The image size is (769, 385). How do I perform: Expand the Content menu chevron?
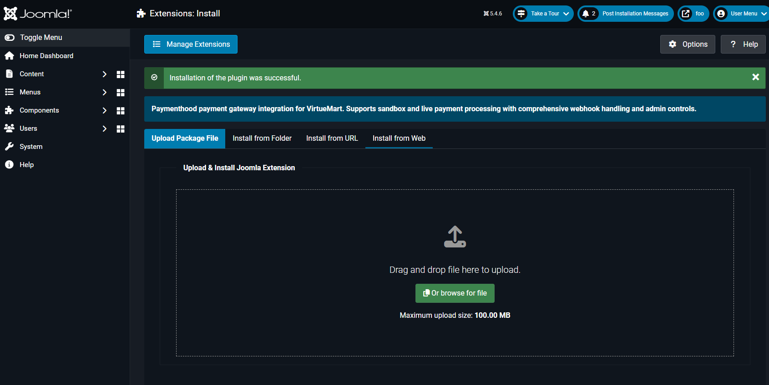pos(105,74)
